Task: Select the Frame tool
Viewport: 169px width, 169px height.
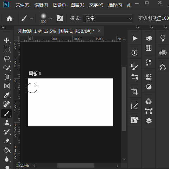Action: tap(7, 86)
